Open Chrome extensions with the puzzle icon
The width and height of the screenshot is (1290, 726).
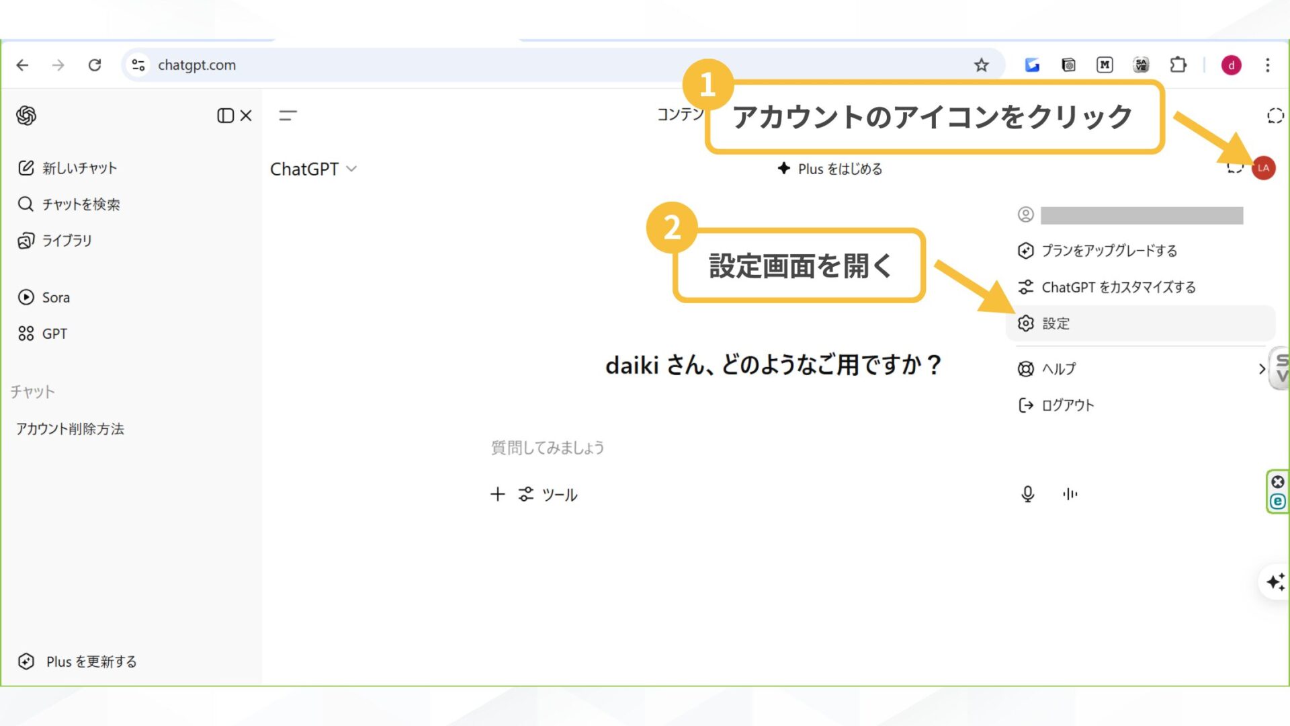point(1178,65)
